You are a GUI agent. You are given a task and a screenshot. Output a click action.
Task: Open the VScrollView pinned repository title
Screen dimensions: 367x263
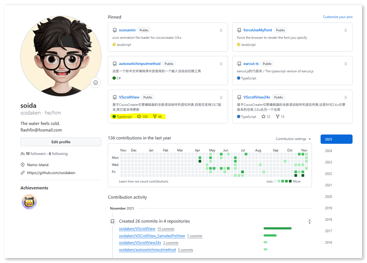pyautogui.click(x=129, y=97)
